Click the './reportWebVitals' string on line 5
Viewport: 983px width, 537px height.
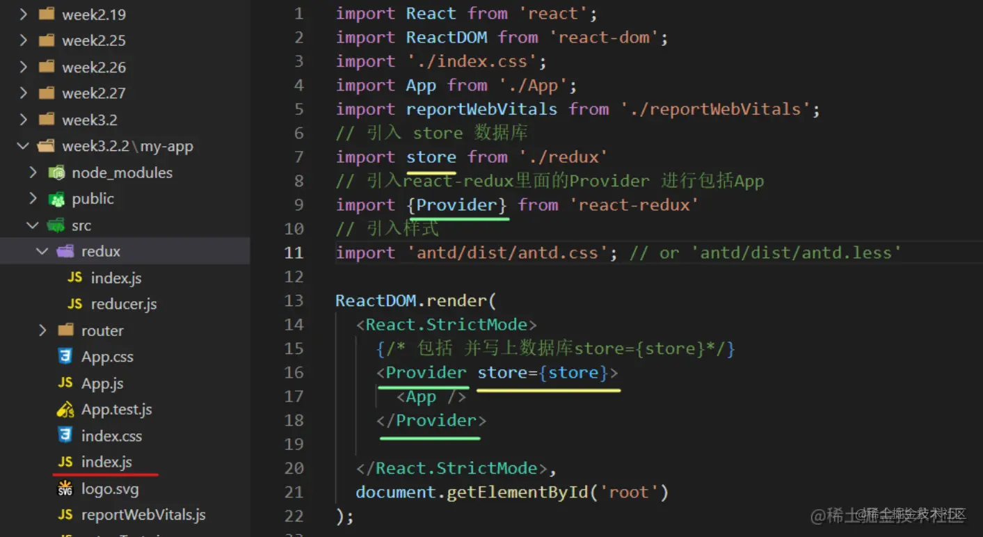716,109
